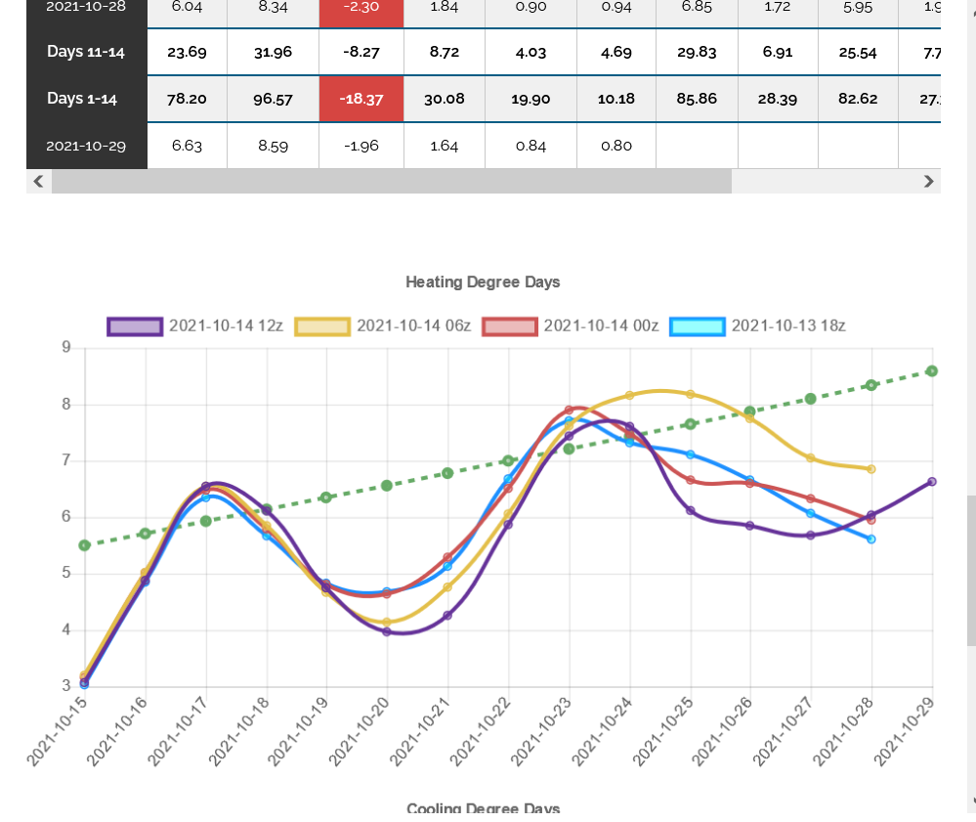Click the red -18.37 table cell
The image size is (976, 822).
click(x=361, y=99)
